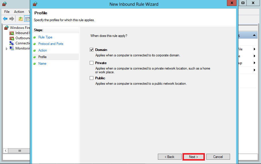Open the Action menu
This screenshot has height=164, width=261.
[19, 12]
